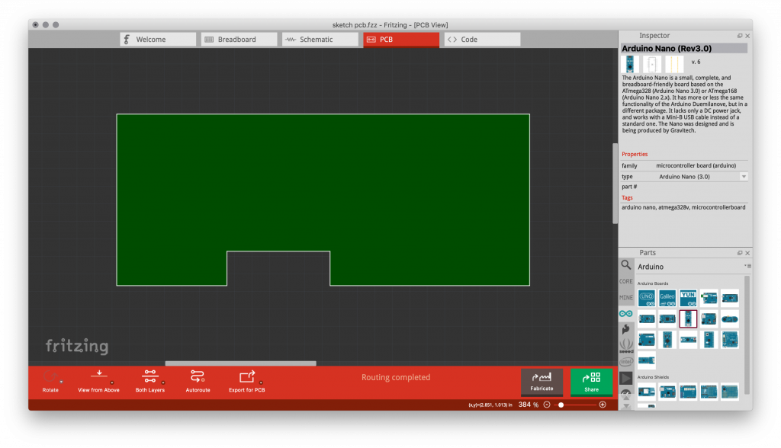
Task: Pick the first Arduino Shields part
Action: click(x=647, y=392)
